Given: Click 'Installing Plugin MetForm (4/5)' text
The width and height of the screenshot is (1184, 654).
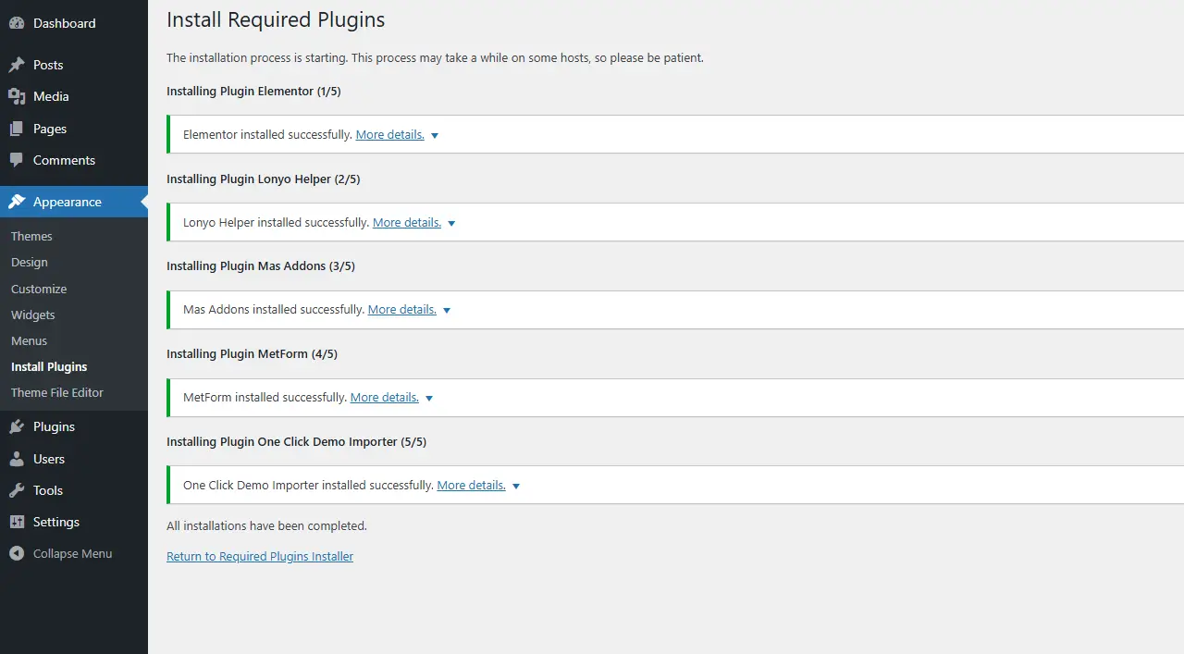Looking at the screenshot, I should 252,353.
